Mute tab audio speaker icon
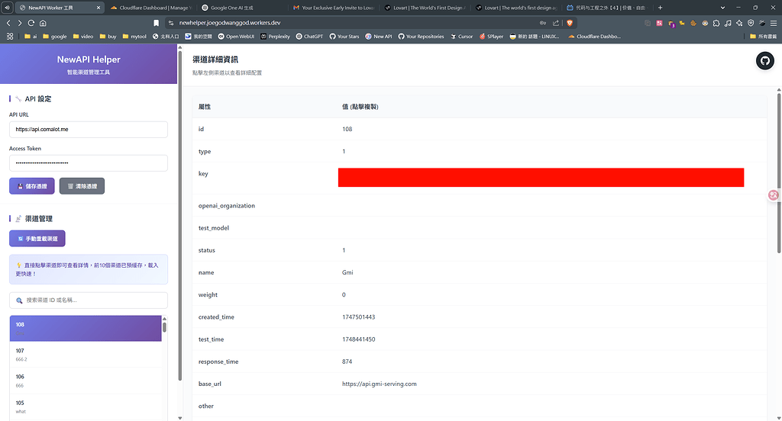This screenshot has width=782, height=421. 8,8
